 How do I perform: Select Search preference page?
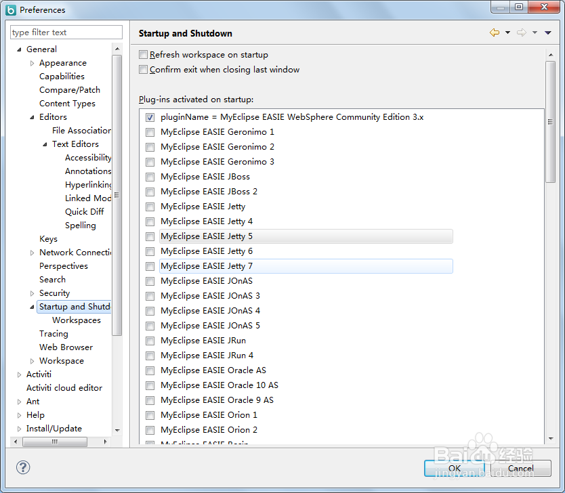click(x=52, y=280)
